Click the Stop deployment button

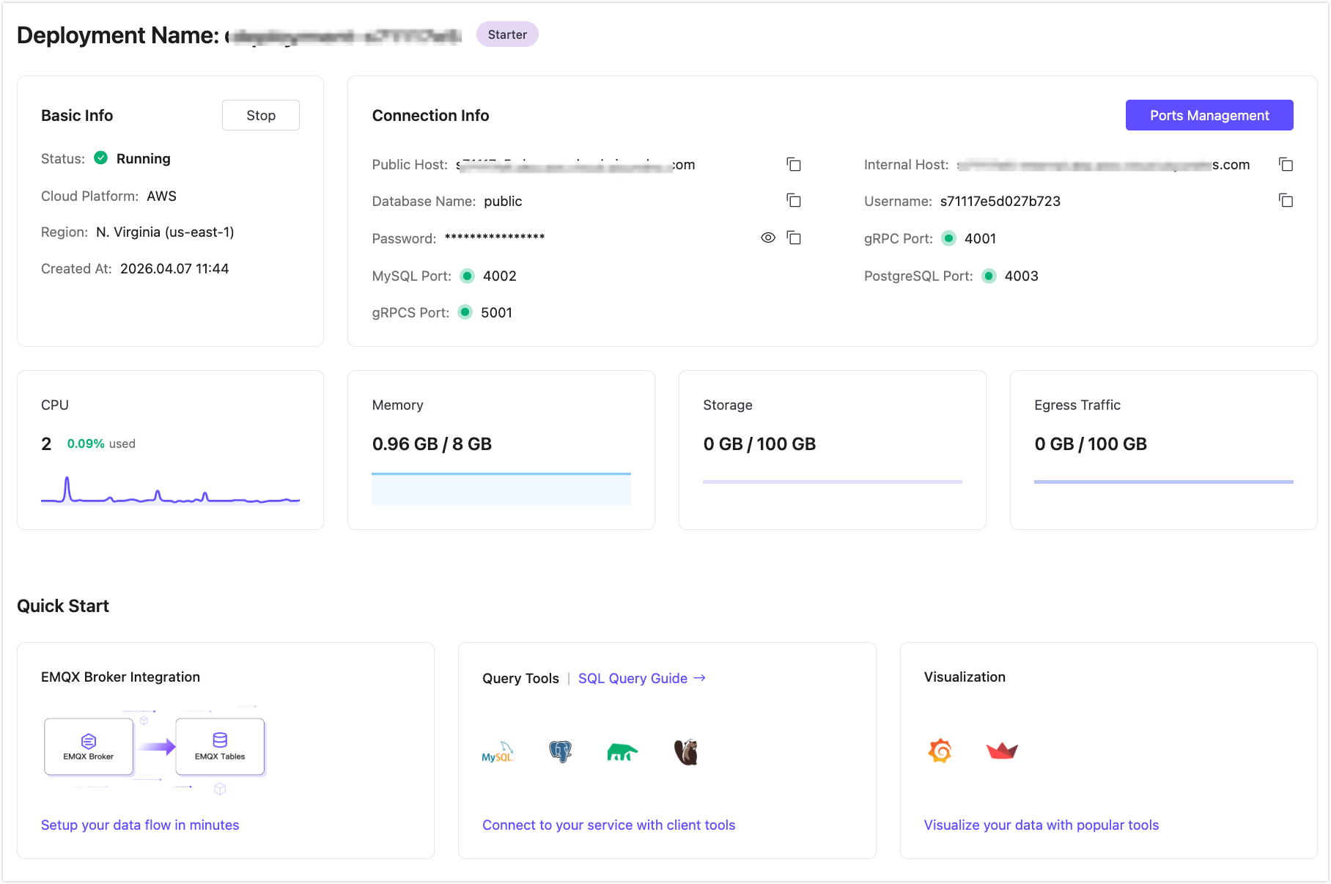click(x=260, y=115)
